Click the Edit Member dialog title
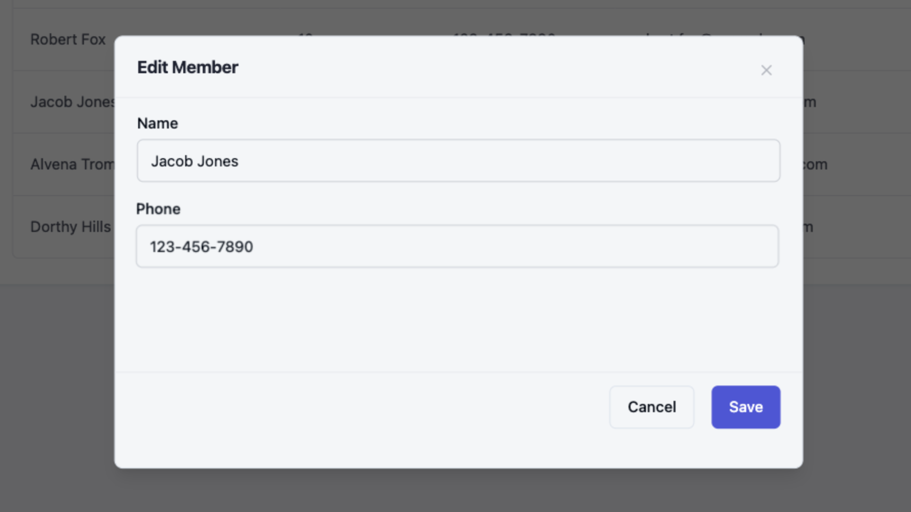911x512 pixels. (x=187, y=67)
